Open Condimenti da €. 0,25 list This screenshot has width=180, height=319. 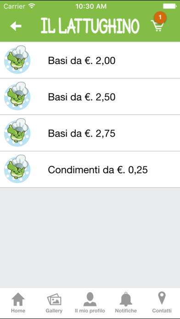(x=90, y=170)
